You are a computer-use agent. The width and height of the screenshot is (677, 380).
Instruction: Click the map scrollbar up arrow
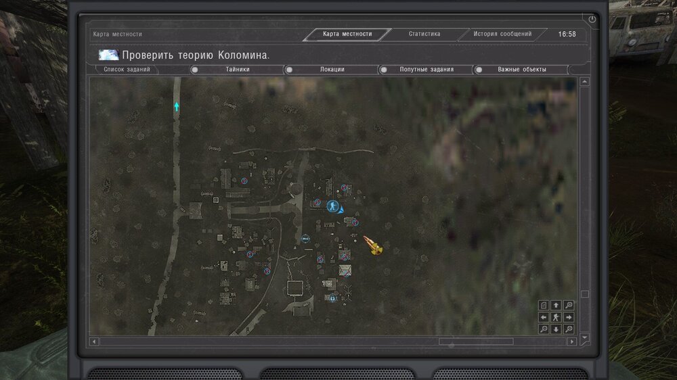(585, 82)
